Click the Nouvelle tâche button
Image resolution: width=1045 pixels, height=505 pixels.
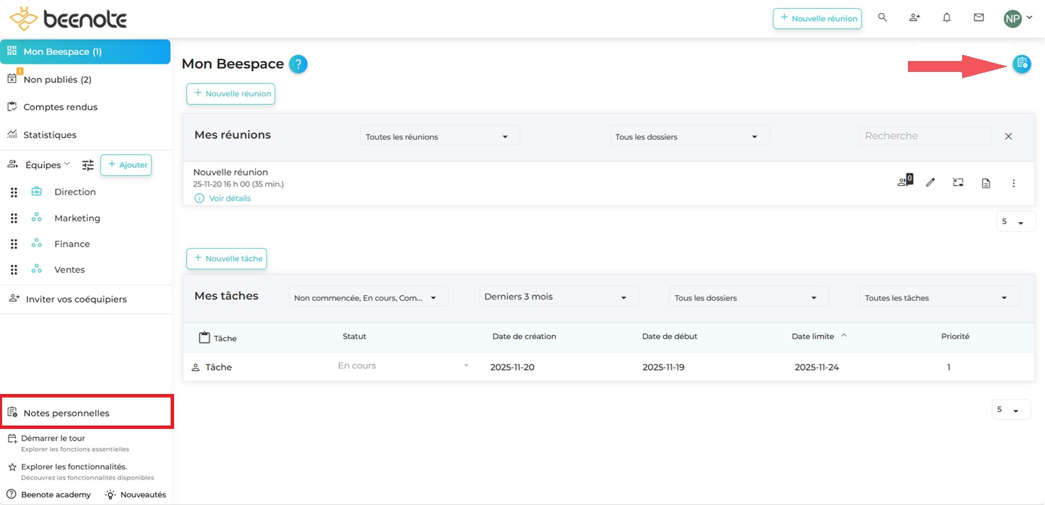pos(227,258)
